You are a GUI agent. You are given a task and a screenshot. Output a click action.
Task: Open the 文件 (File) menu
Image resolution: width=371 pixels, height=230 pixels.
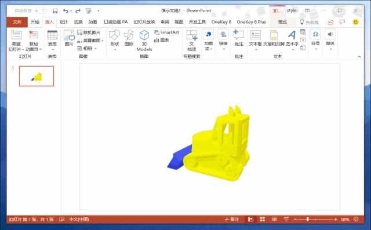click(17, 22)
